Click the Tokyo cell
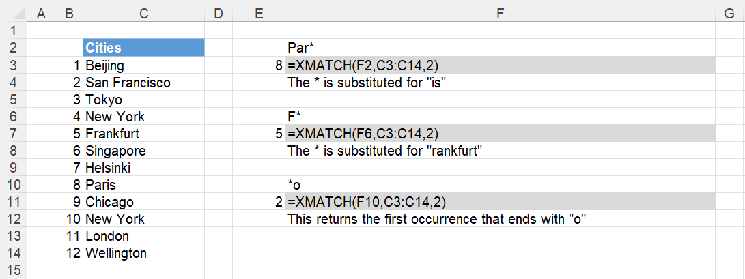The width and height of the screenshot is (745, 279). [x=143, y=99]
